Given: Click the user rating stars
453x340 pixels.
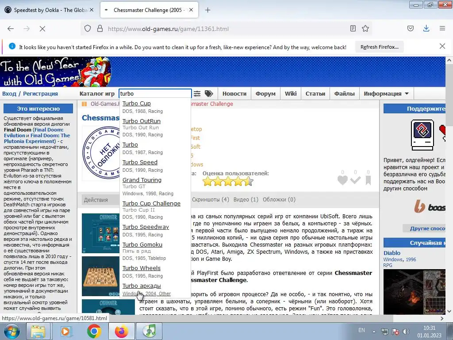Looking at the screenshot, I should tap(228, 182).
